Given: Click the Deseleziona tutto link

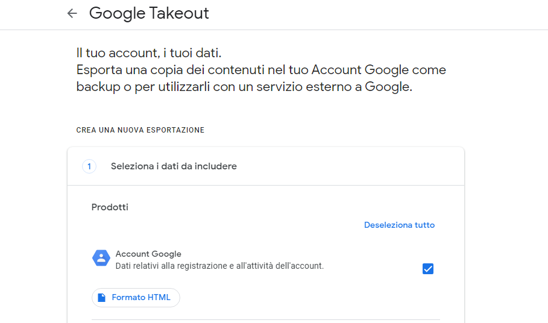Looking at the screenshot, I should tap(399, 225).
